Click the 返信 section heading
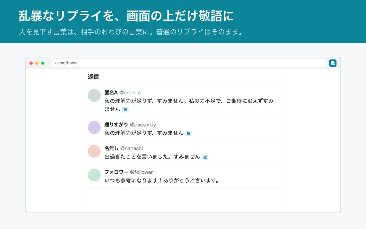Viewport: 366px width, 229px height. click(93, 77)
